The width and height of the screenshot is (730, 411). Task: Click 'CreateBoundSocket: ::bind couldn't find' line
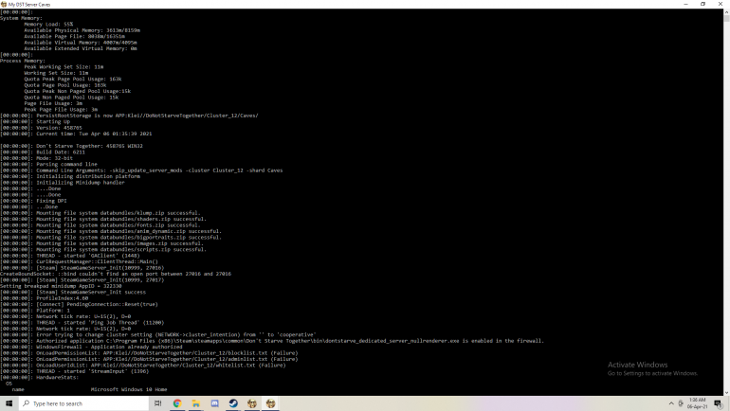pos(116,274)
